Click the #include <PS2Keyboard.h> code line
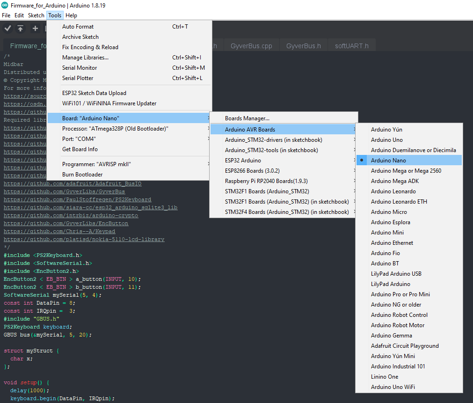473x403 pixels. click(43, 255)
